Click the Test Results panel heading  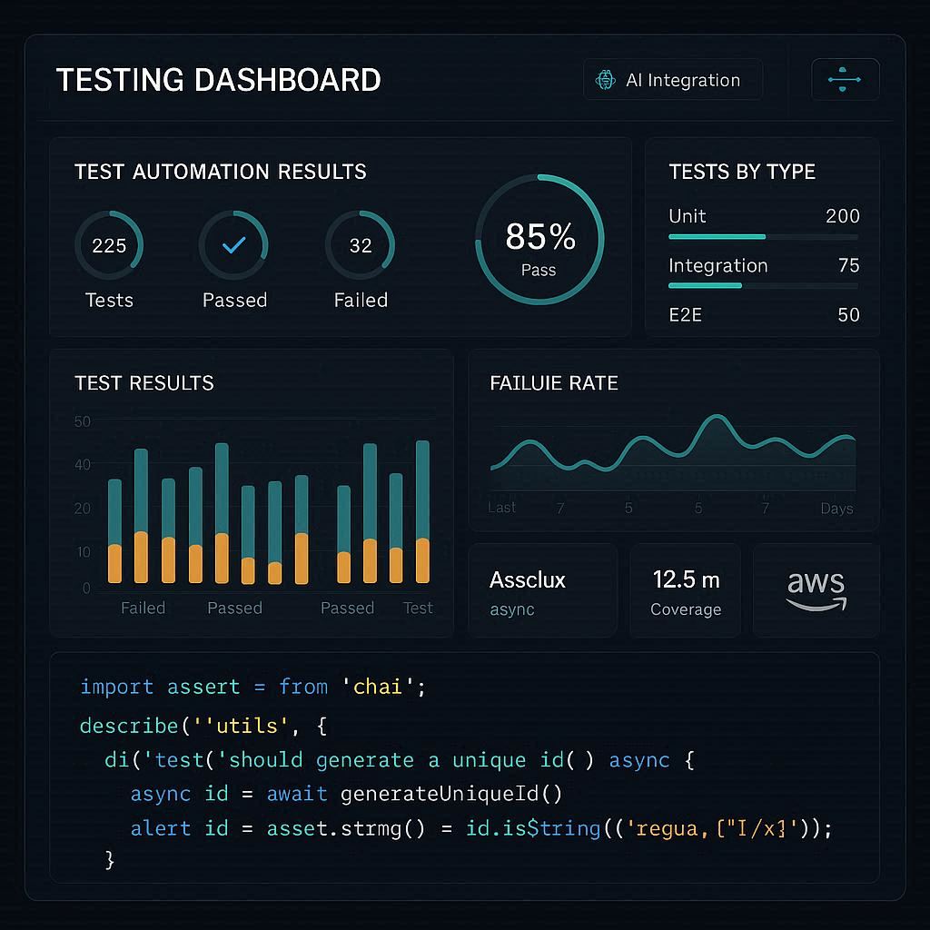point(144,383)
